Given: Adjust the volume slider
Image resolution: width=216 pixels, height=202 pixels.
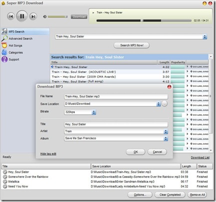Looking at the screenshot, I should 57,16.
